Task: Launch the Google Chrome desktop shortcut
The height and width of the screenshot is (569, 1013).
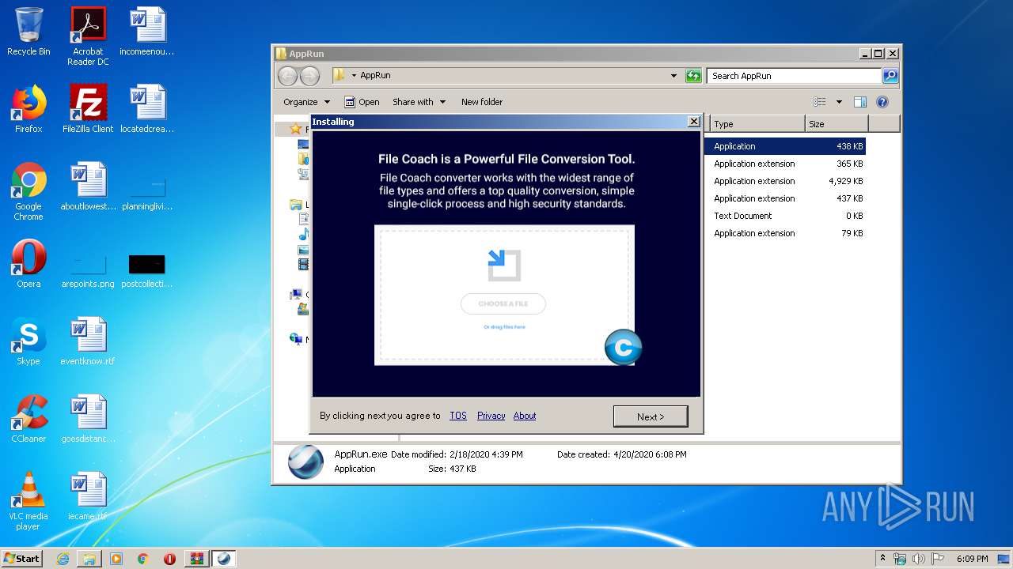Action: pos(28,191)
